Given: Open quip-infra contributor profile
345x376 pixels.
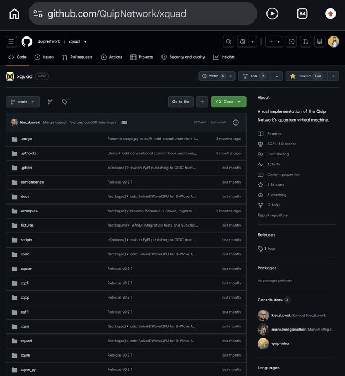Looking at the screenshot, I should click(x=280, y=343).
